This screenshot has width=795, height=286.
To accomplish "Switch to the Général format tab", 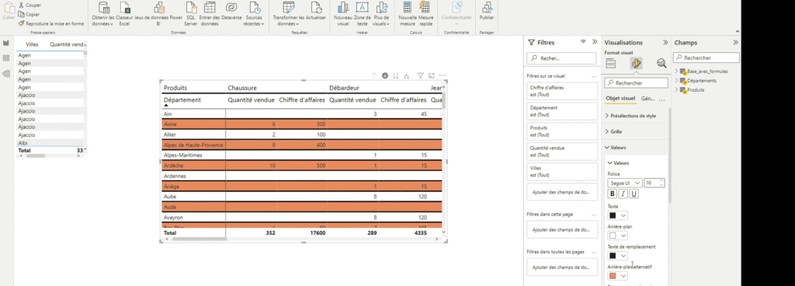I will click(648, 99).
